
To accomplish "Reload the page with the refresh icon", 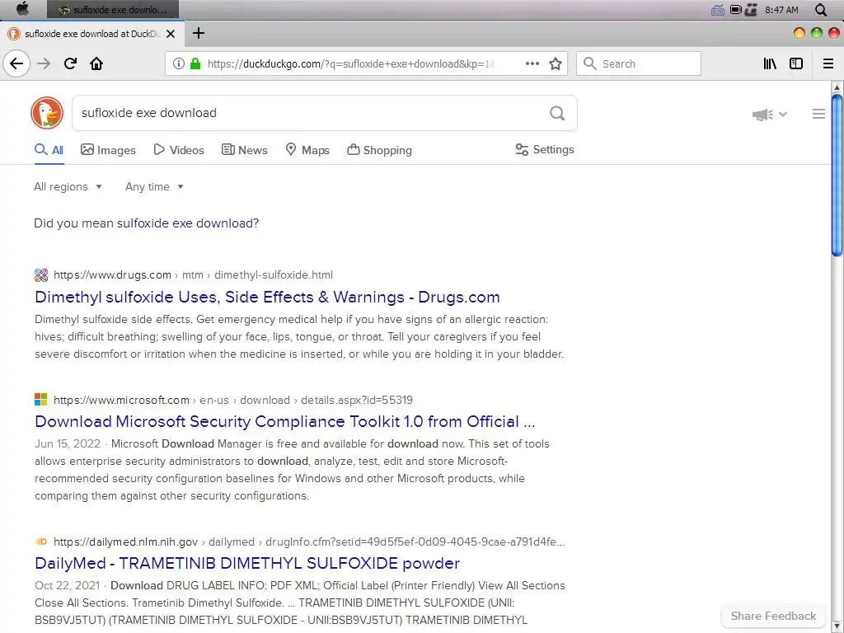I will (x=71, y=63).
